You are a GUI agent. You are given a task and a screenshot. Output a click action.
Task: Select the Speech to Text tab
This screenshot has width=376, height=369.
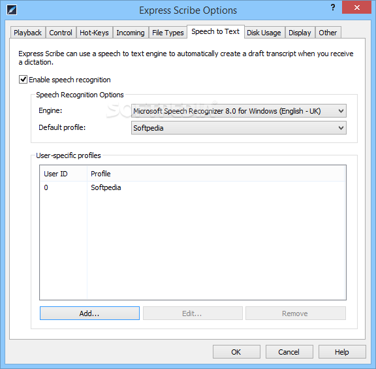[215, 31]
